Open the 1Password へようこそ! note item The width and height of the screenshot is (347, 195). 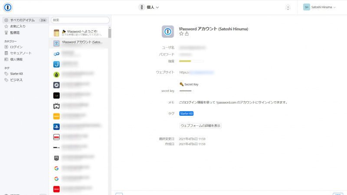[79, 33]
